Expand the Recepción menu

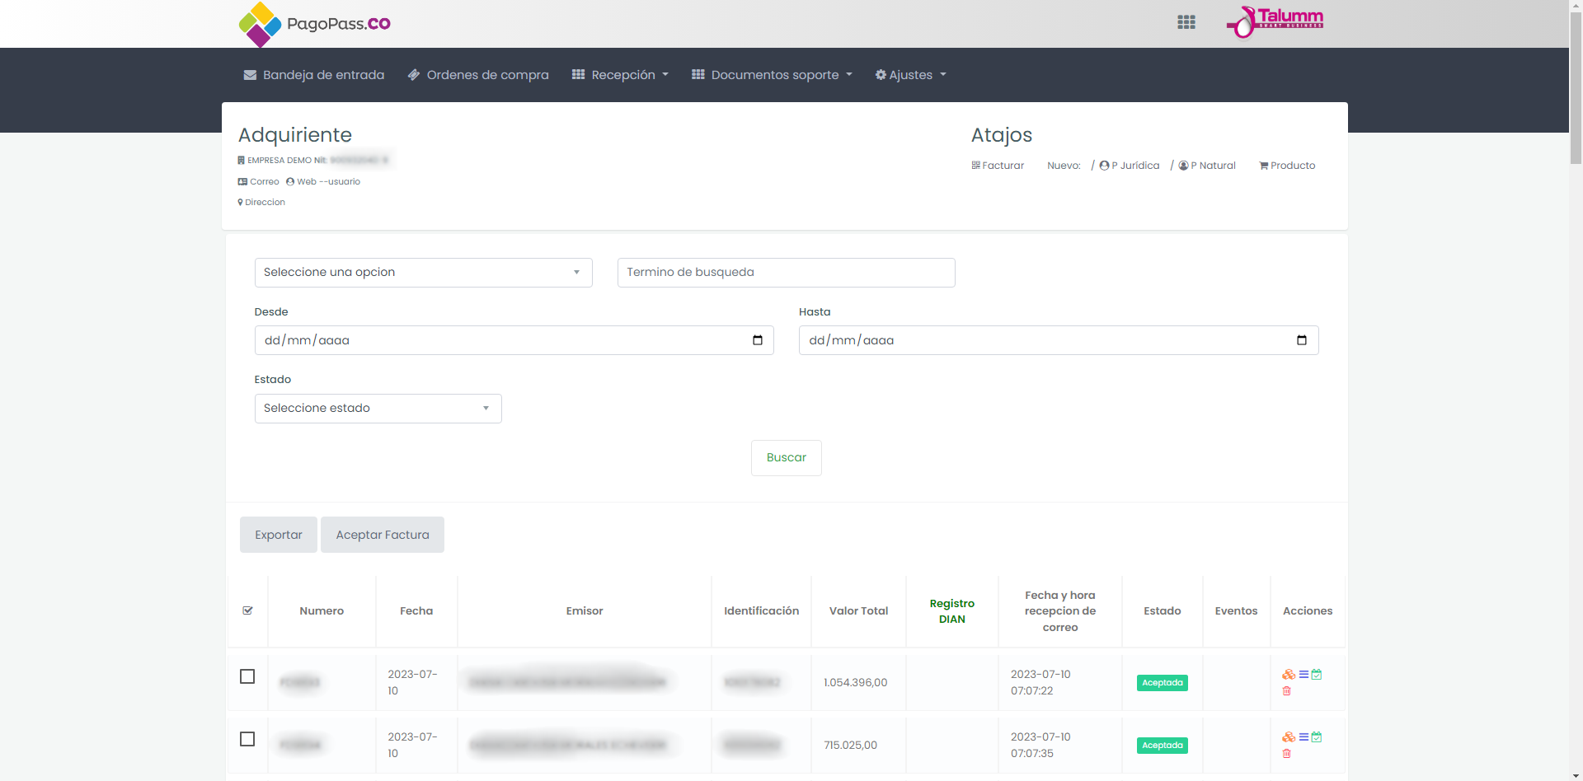620,75
